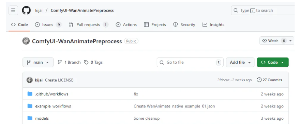The width and height of the screenshot is (297, 132).
Task: Click the ComfyUI-WanAnimatePreprocess repository title
Action: coord(77,41)
